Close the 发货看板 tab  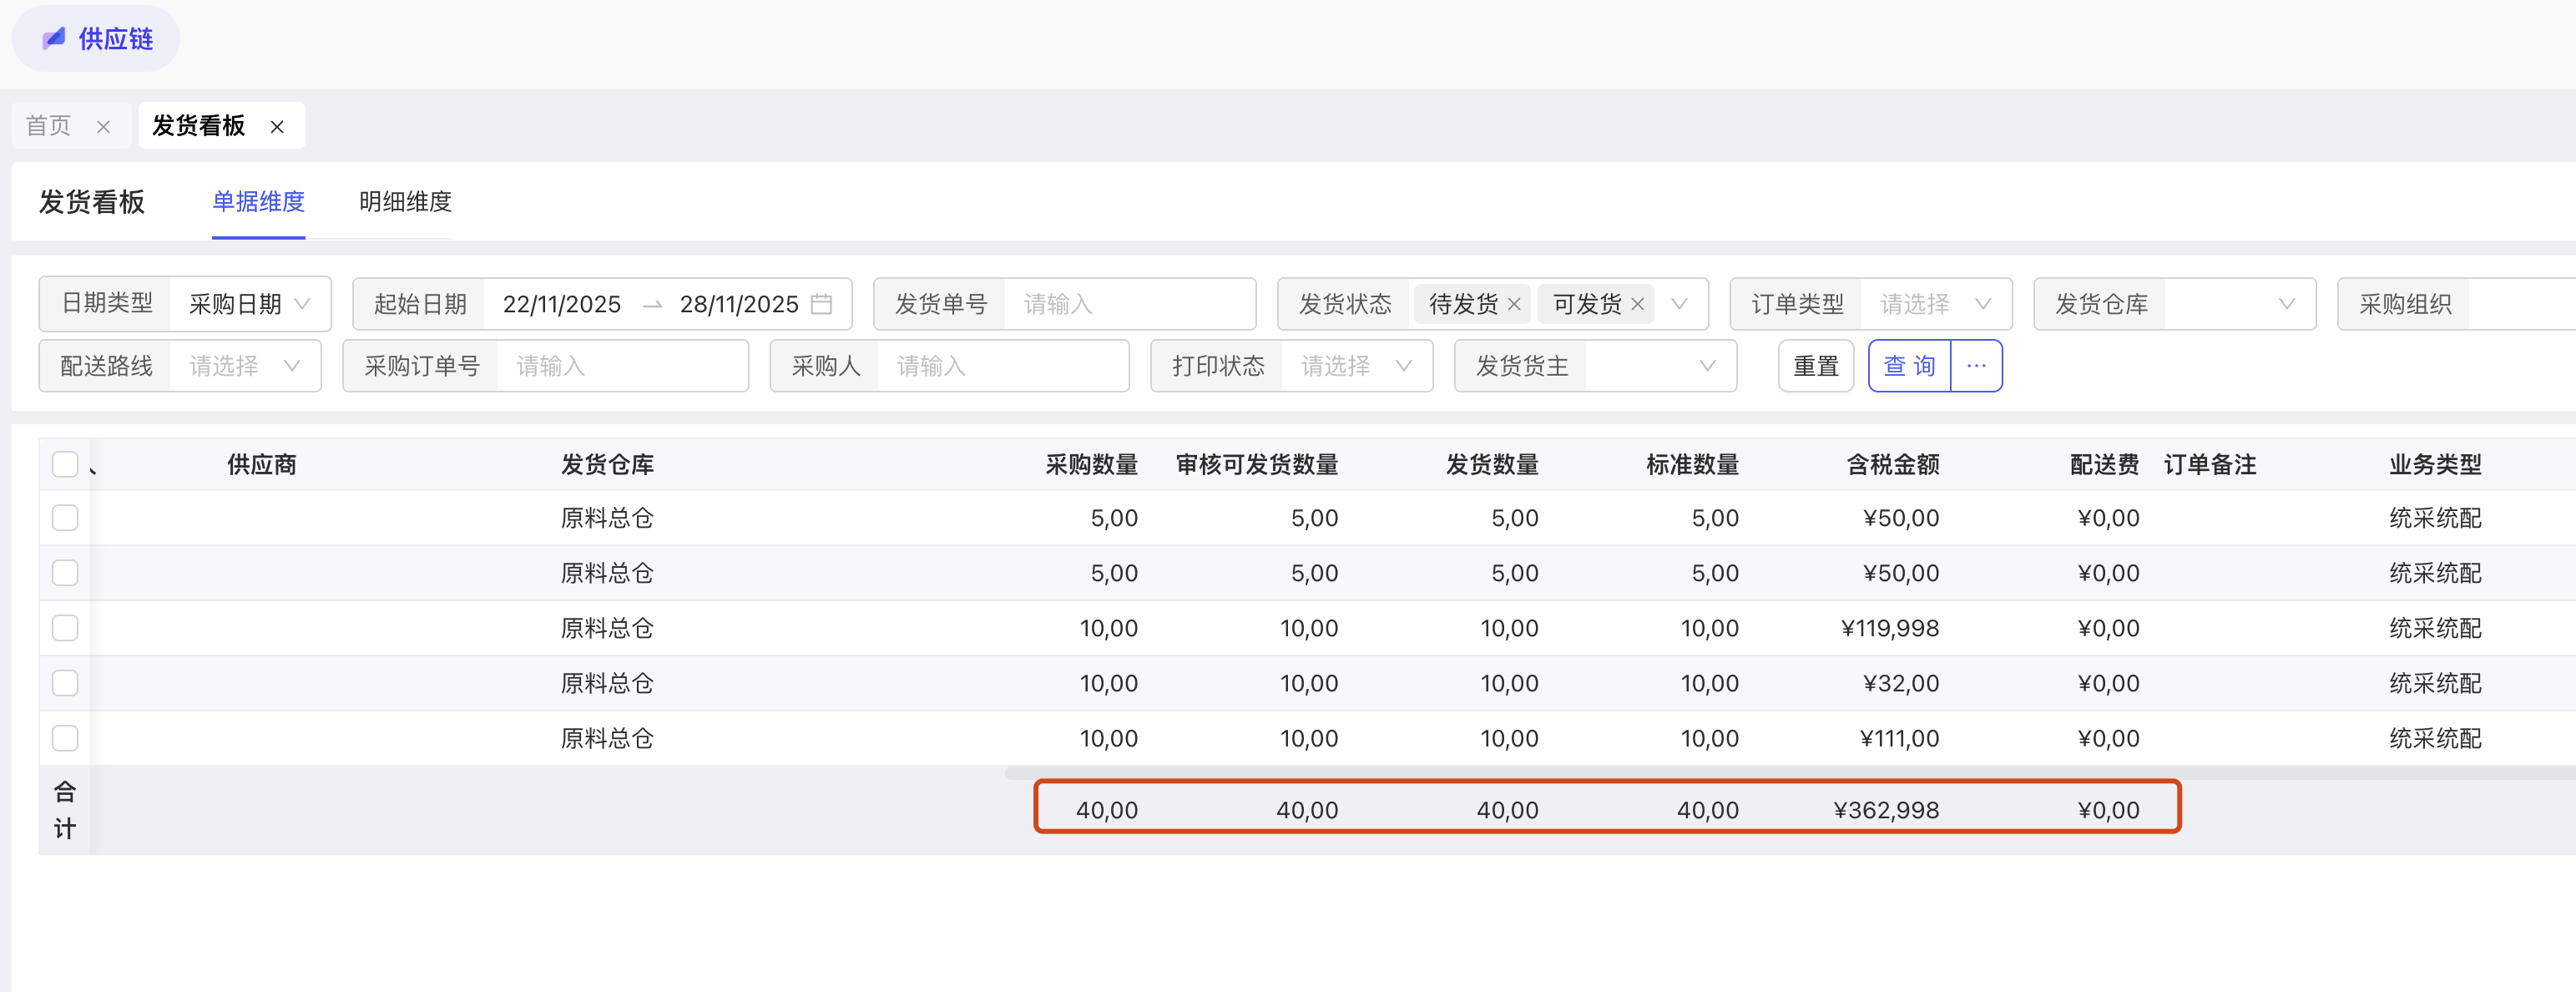click(277, 127)
